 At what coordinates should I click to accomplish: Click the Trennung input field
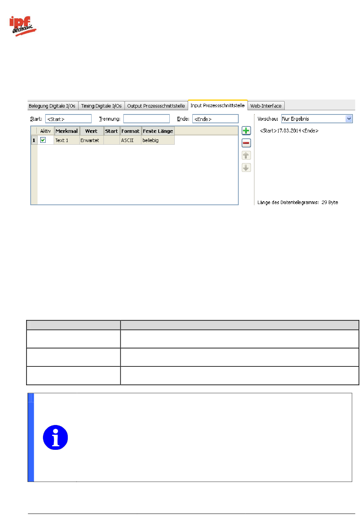(x=146, y=119)
